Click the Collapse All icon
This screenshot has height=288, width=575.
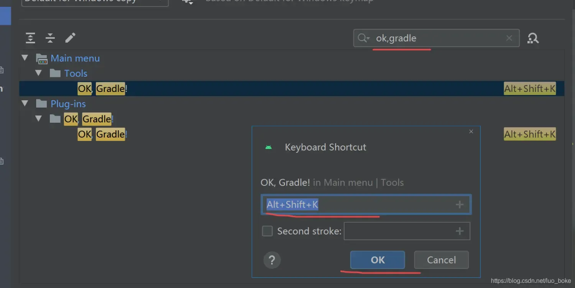(50, 38)
